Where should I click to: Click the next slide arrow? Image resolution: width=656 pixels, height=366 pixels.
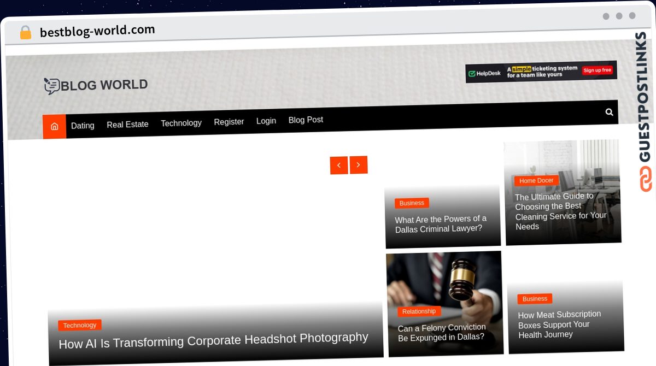pyautogui.click(x=359, y=164)
